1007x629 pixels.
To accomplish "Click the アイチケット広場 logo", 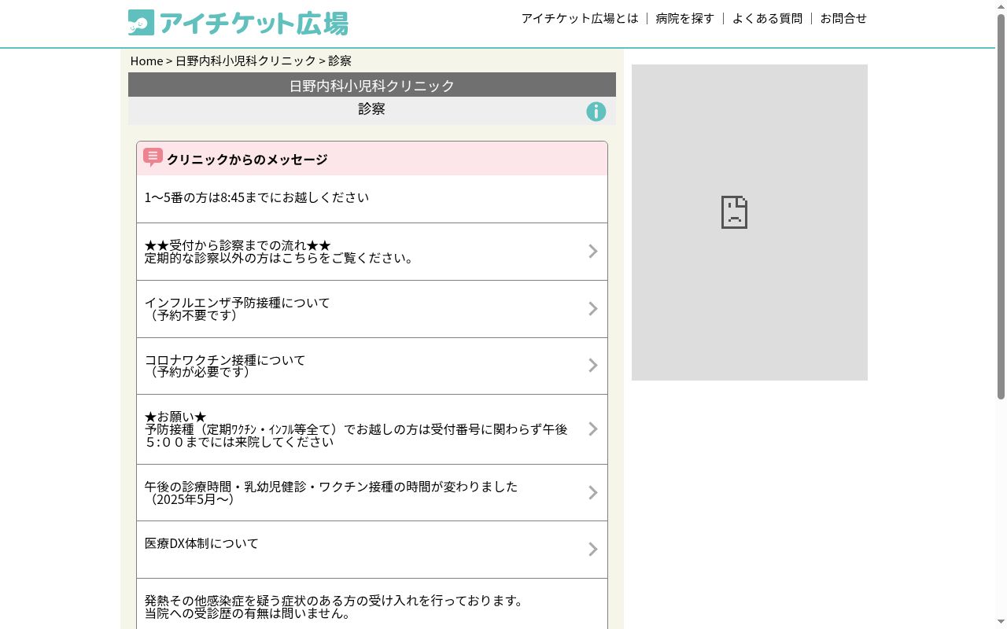I will click(238, 23).
